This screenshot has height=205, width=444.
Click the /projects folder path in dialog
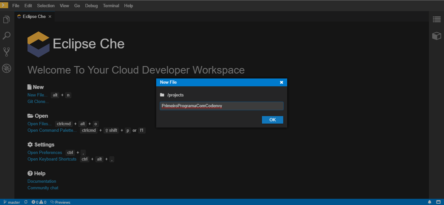pyautogui.click(x=172, y=95)
